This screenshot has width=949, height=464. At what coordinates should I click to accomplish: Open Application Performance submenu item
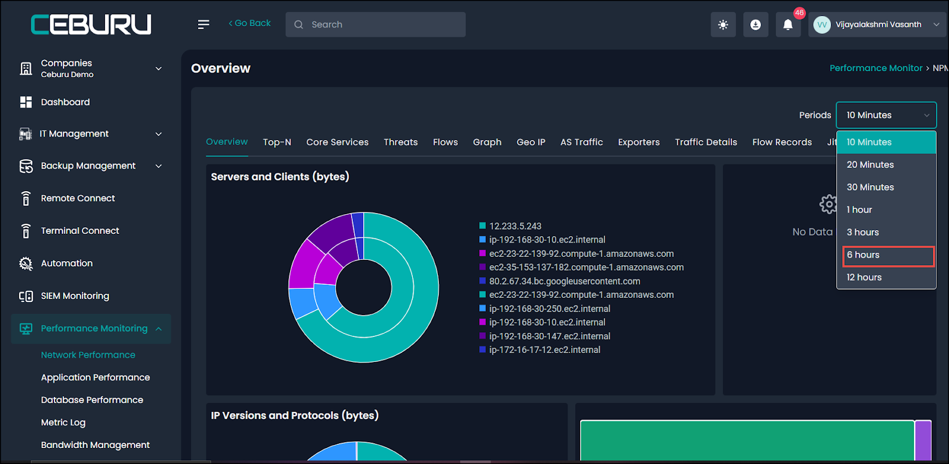(95, 377)
